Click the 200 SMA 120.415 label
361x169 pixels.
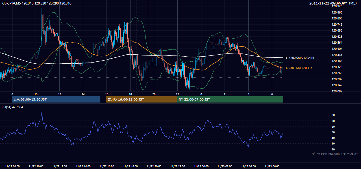(300, 58)
